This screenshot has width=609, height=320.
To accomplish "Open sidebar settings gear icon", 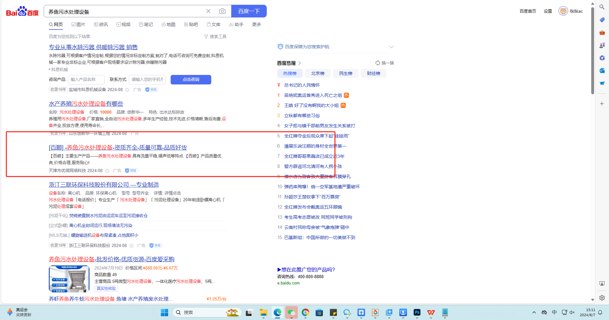I will (x=602, y=298).
